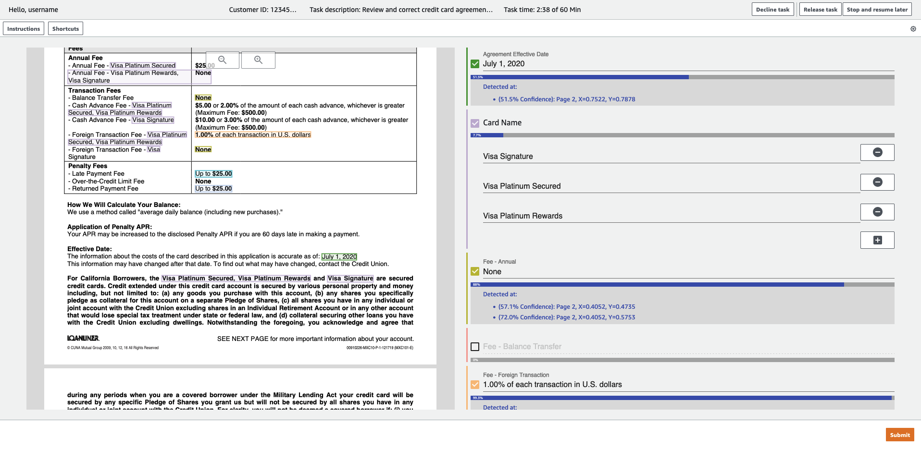Edit the Visa Signature card name field
Image resolution: width=921 pixels, height=449 pixels.
[671, 157]
